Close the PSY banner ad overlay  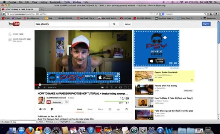point(119,74)
